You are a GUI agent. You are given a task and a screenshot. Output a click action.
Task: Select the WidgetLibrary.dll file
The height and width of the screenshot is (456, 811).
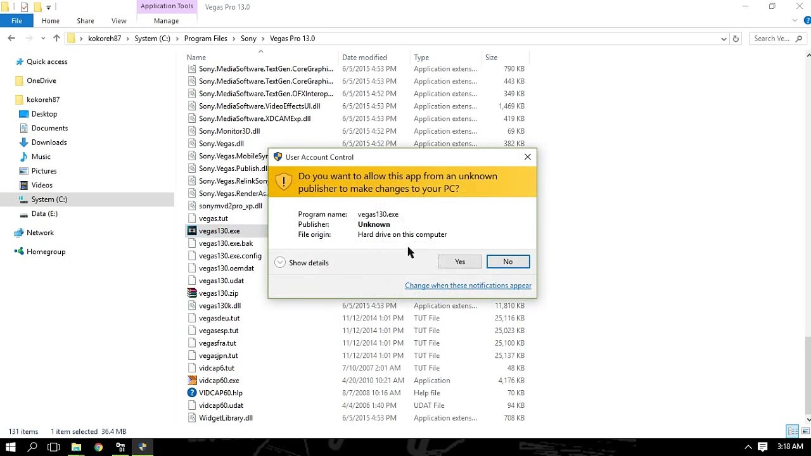point(226,418)
